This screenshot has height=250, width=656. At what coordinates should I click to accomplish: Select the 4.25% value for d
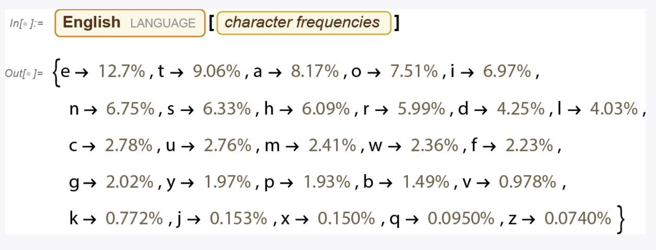point(521,109)
